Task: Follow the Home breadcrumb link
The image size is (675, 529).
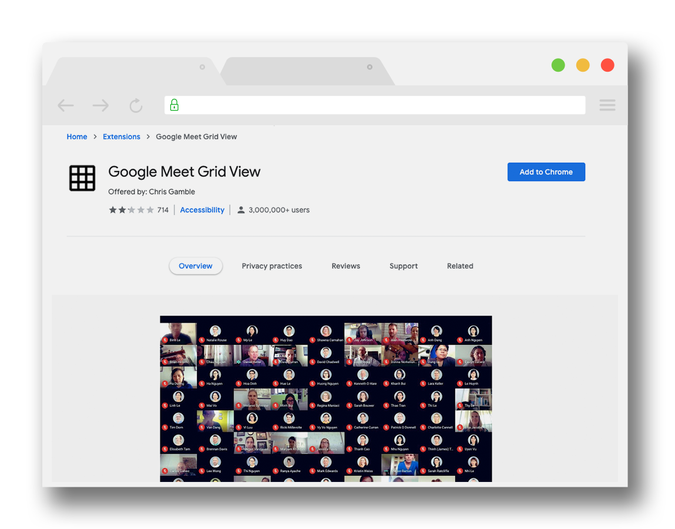Action: [77, 137]
